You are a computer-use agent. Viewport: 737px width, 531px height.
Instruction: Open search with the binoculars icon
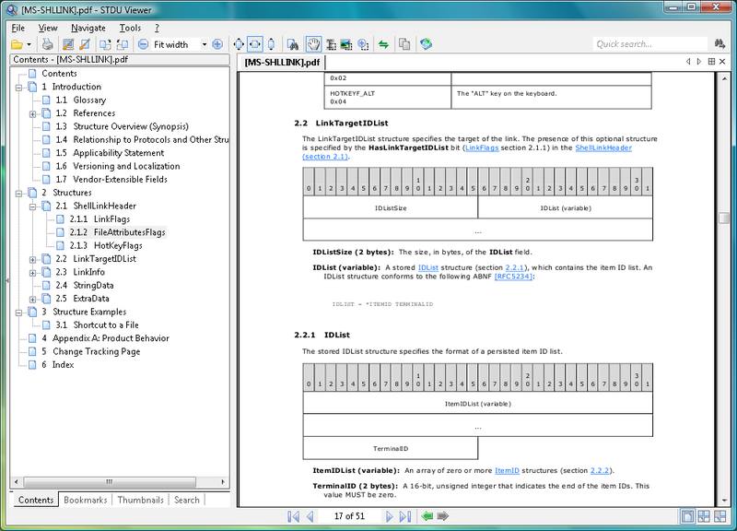pos(293,44)
